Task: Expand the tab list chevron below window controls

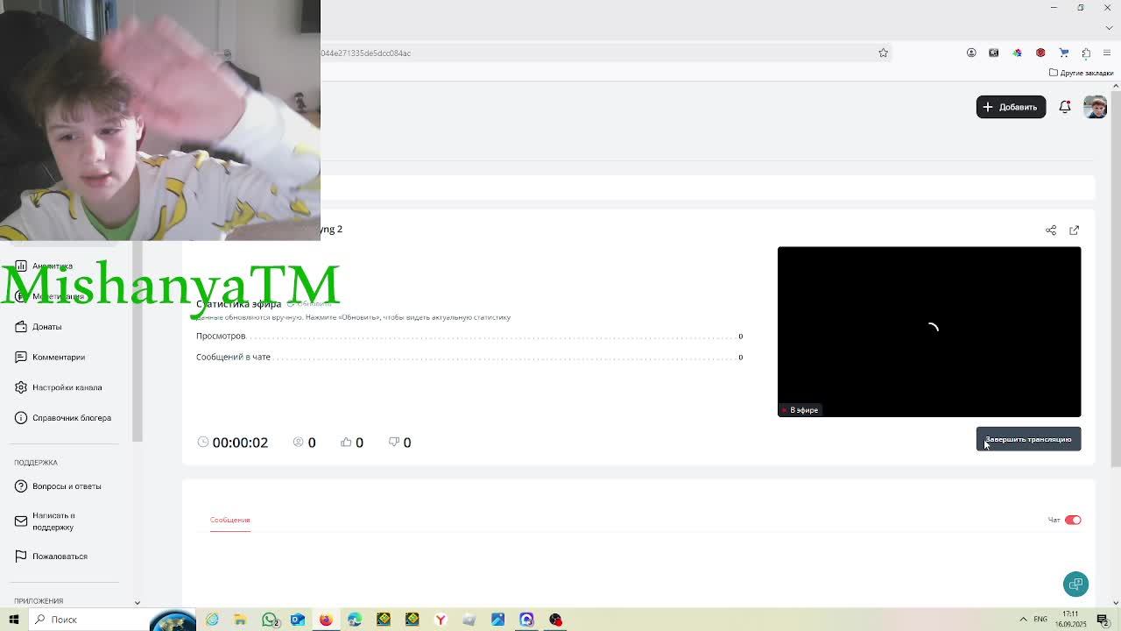Action: (x=1109, y=27)
